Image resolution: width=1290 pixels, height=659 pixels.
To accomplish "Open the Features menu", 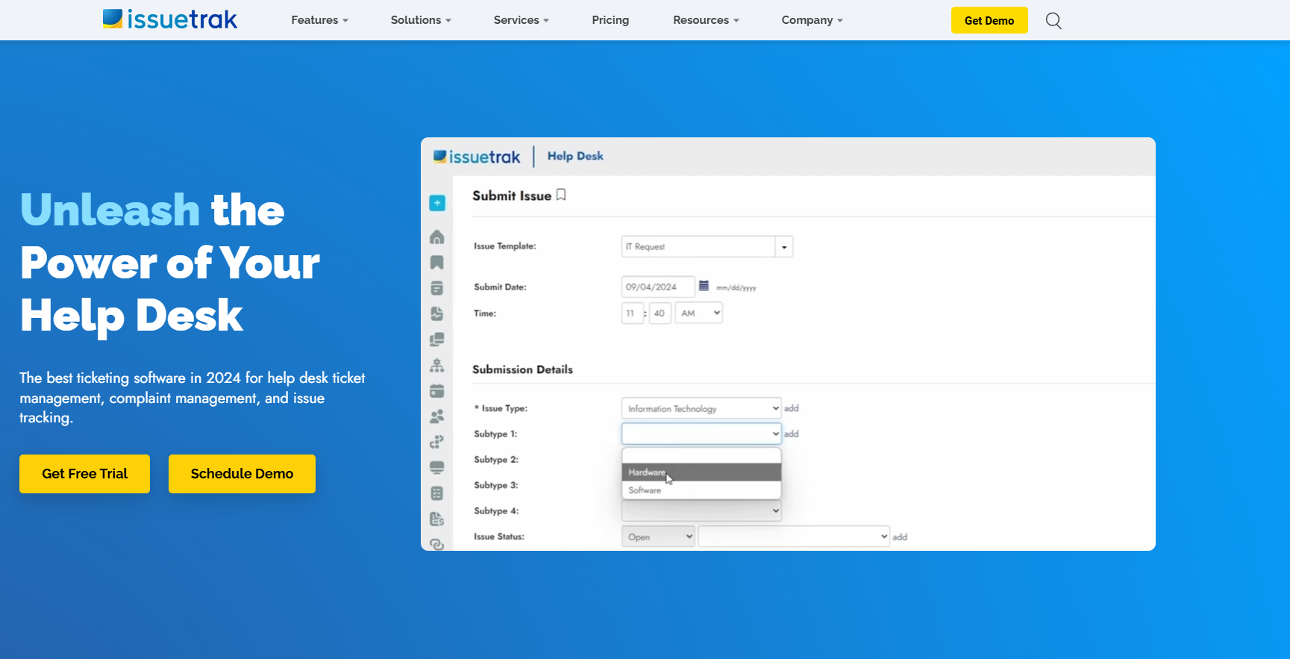I will click(x=319, y=20).
